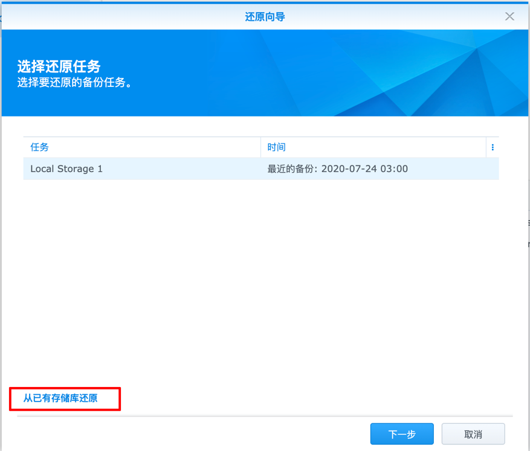The image size is (530, 451).
Task: Proceed by clicking the 下一步 button
Action: pyautogui.click(x=401, y=433)
